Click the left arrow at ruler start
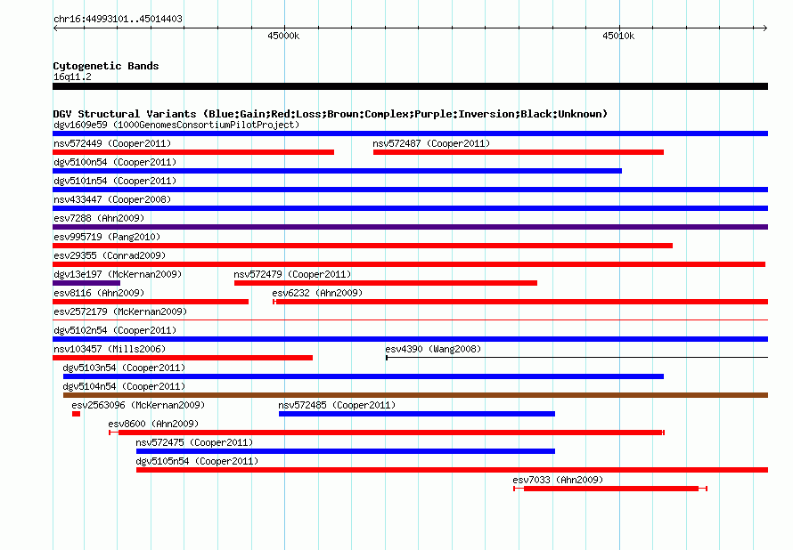 tap(55, 28)
